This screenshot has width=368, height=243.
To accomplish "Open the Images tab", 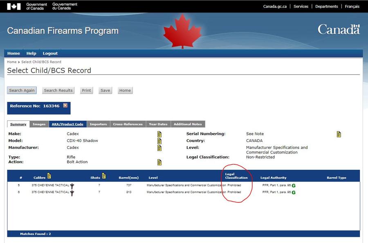I will click(39, 124).
